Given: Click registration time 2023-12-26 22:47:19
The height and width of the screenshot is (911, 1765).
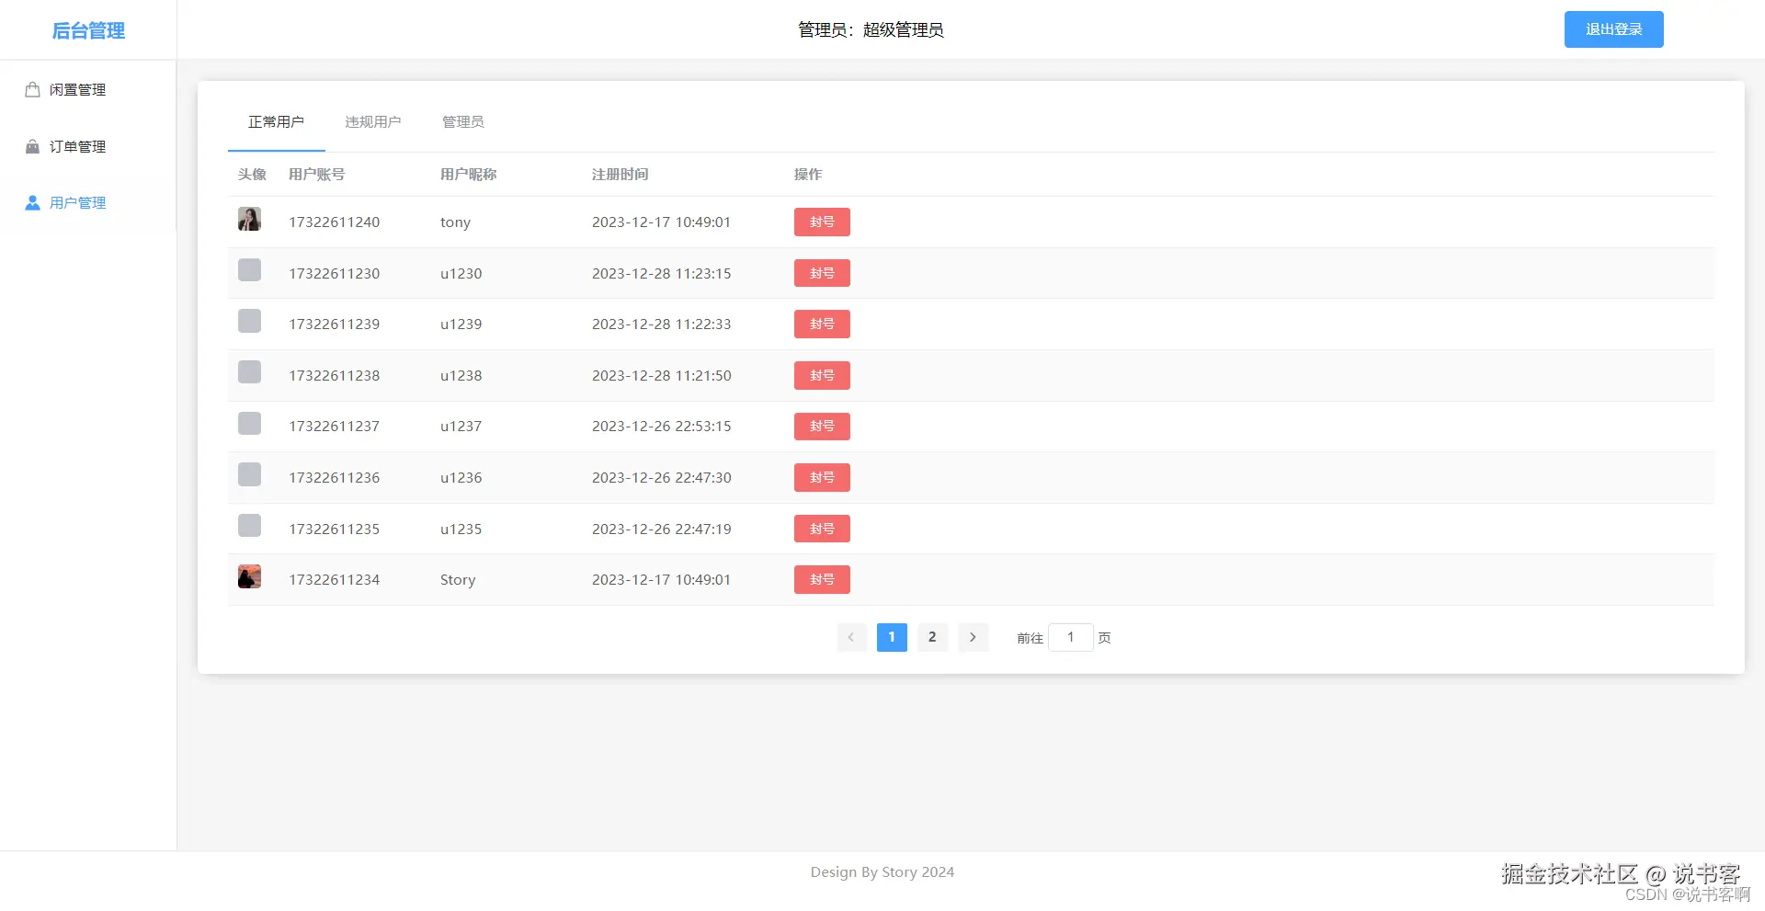Looking at the screenshot, I should coord(662,529).
